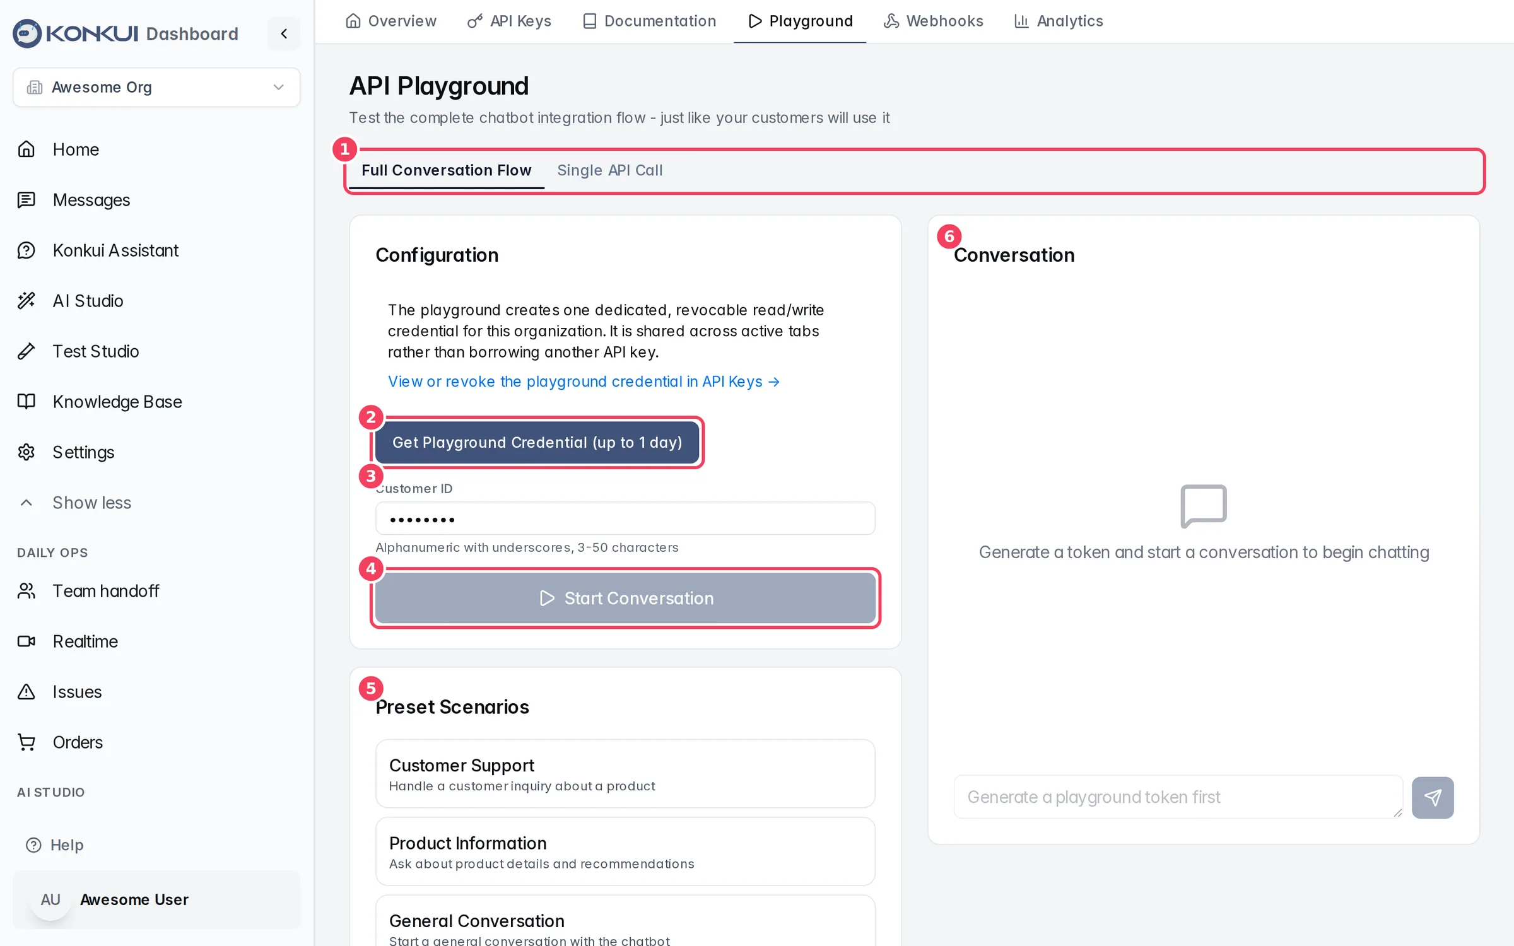Go to the Orders sidebar label
Image resolution: width=1514 pixels, height=946 pixels.
78,742
